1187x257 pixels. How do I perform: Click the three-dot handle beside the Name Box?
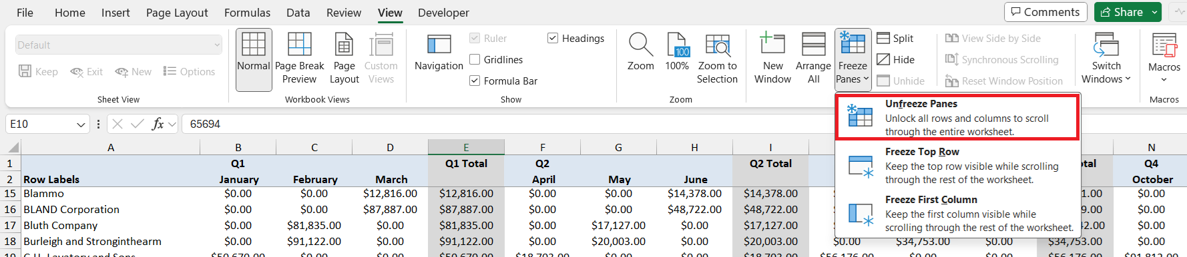pyautogui.click(x=98, y=124)
